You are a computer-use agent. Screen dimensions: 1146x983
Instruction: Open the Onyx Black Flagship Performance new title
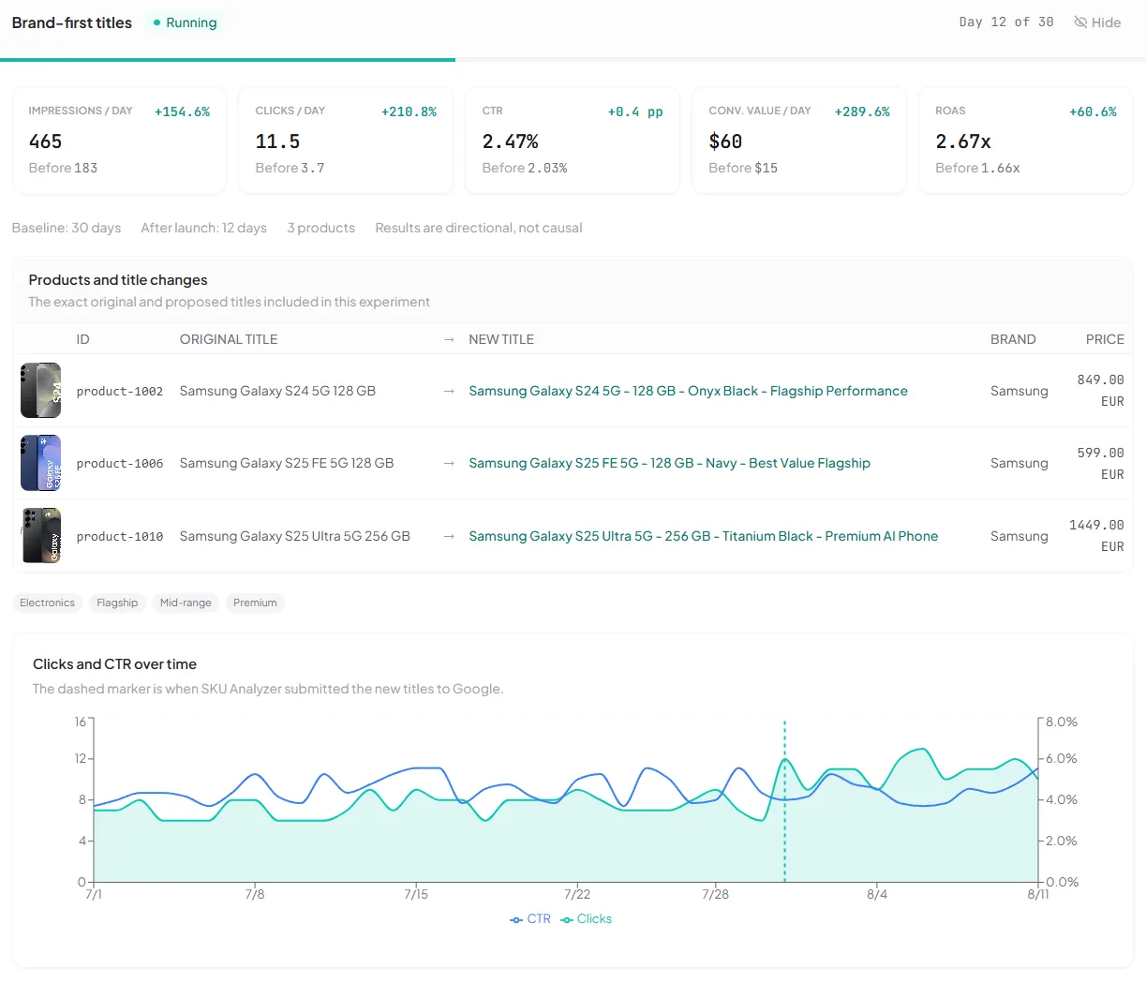click(688, 391)
